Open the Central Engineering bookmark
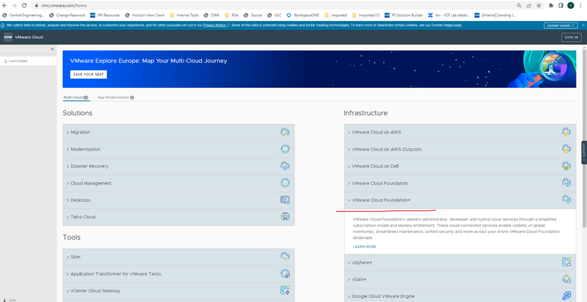The width and height of the screenshot is (587, 302). (x=23, y=15)
